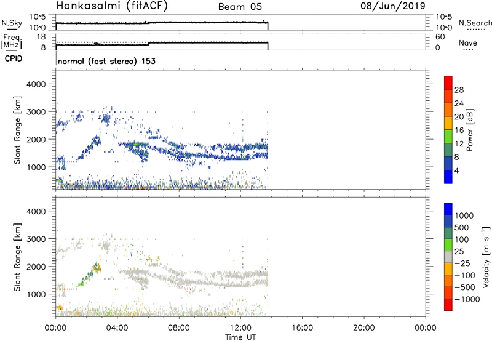
Task: Click the 16:00 time axis tick label
Action: [x=302, y=328]
